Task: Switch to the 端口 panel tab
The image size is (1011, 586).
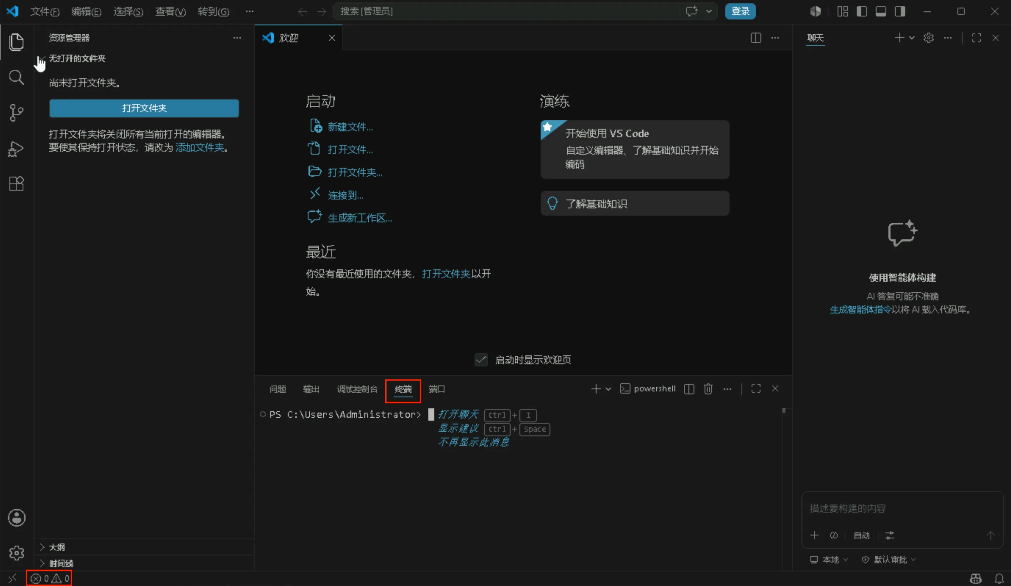Action: [437, 389]
